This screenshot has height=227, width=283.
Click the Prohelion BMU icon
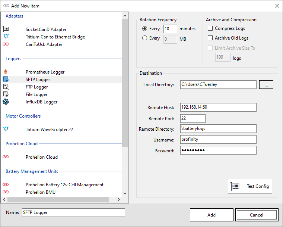point(6,192)
